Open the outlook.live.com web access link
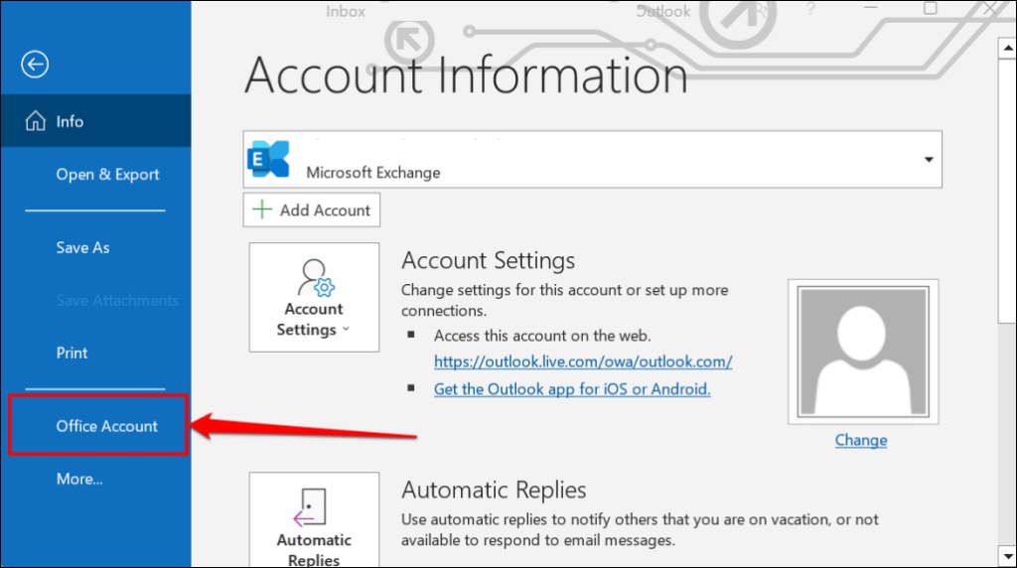The height and width of the screenshot is (568, 1017). point(582,361)
